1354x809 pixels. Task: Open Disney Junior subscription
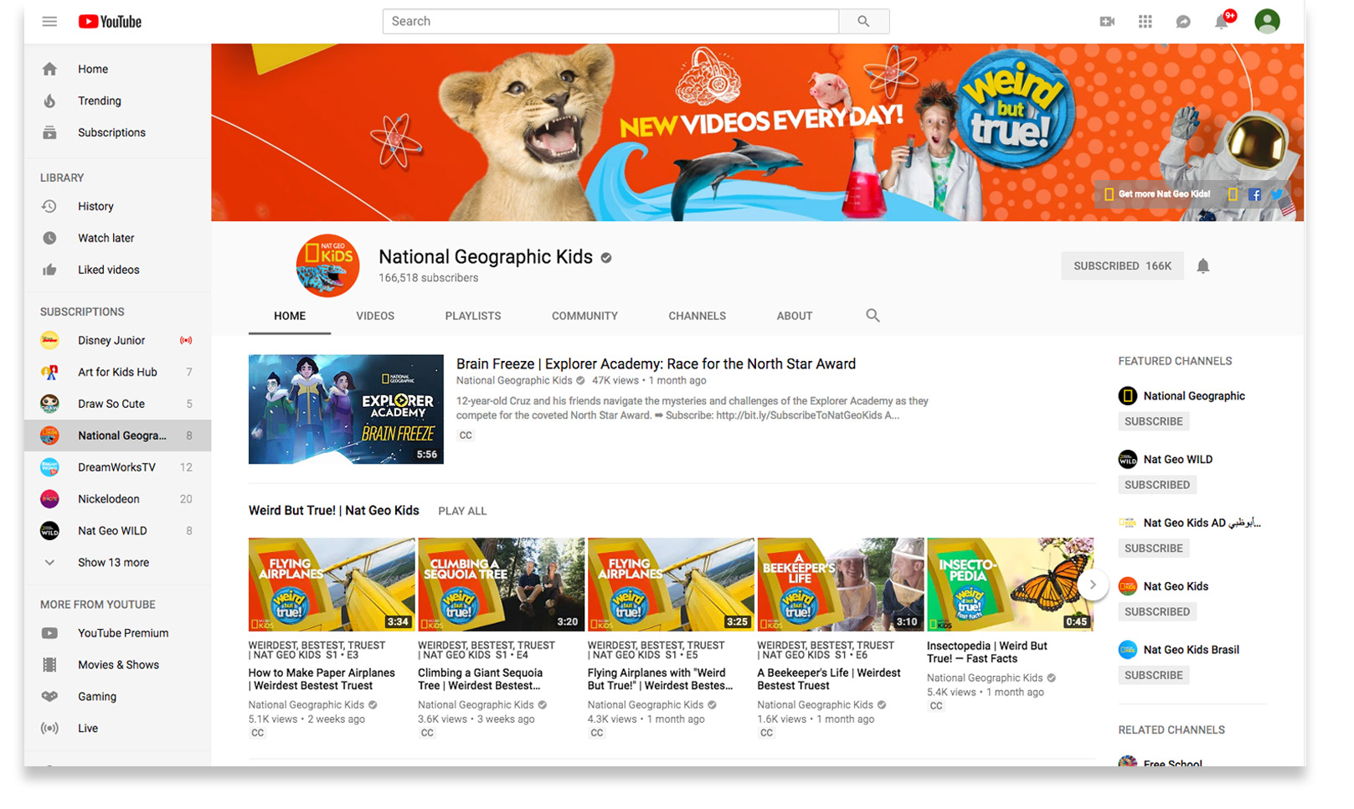pyautogui.click(x=117, y=340)
